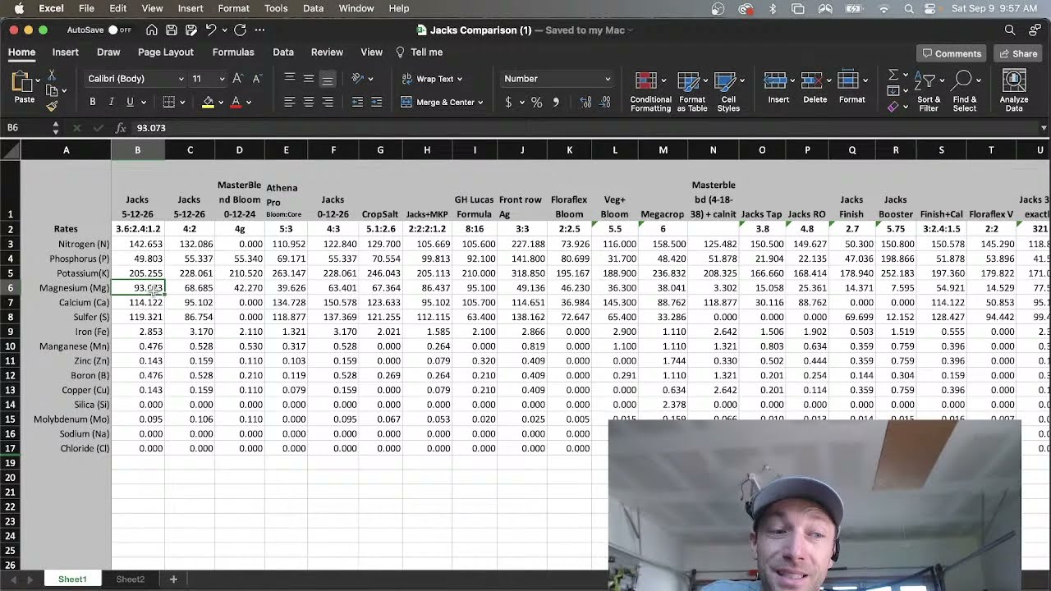Toggle Wrap Text for the cell
Screen dimensions: 1051x591
pos(432,79)
